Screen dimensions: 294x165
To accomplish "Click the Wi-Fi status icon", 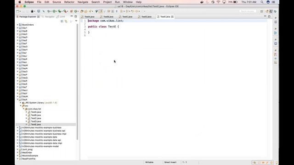I will [x=218, y=2].
